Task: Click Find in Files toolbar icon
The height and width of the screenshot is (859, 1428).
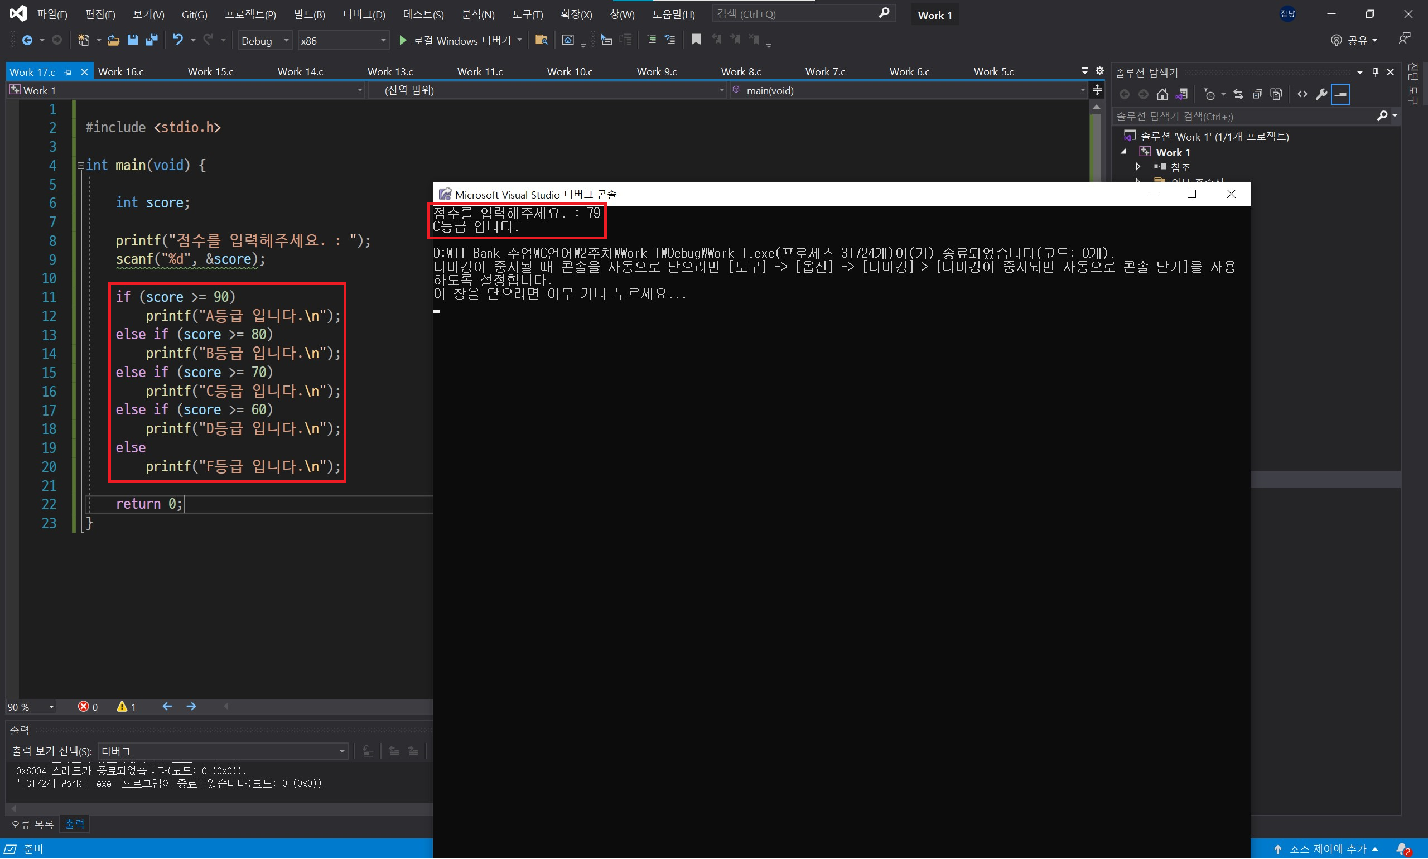Action: pos(541,40)
